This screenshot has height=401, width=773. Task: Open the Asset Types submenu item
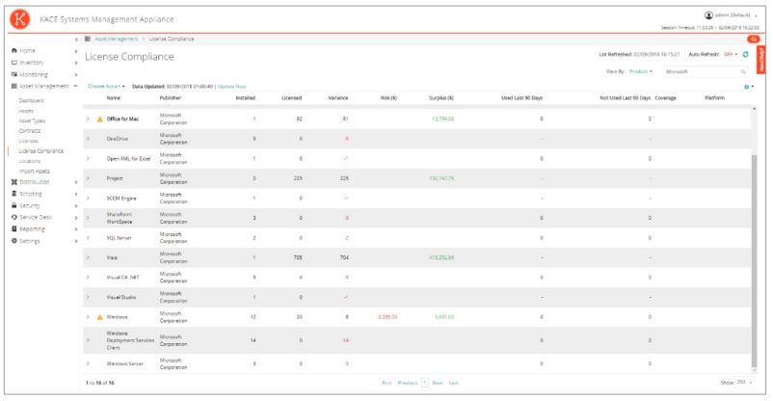(32, 120)
